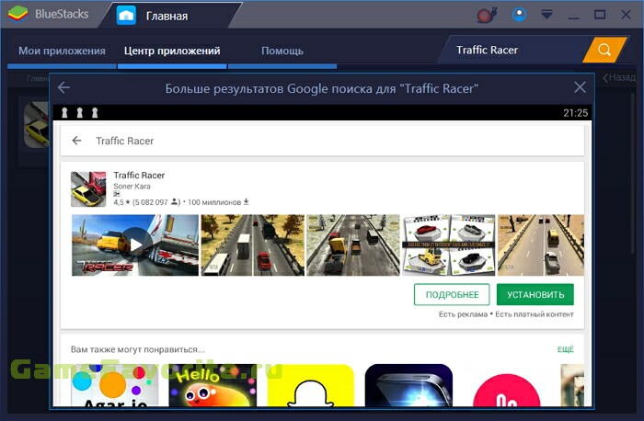This screenshot has height=421, width=644.
Task: Open the flashlight phone app suggestion
Action: 408,385
